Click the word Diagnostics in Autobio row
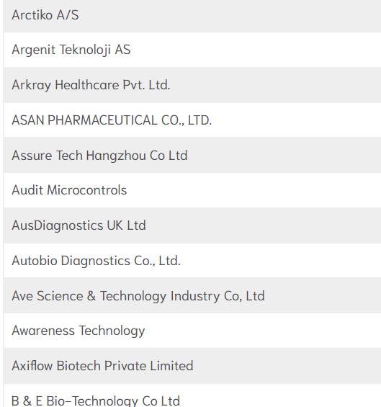381x407 pixels. (x=96, y=261)
